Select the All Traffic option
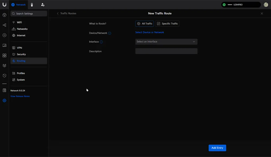Image resolution: width=271 pixels, height=157 pixels. 144,24
